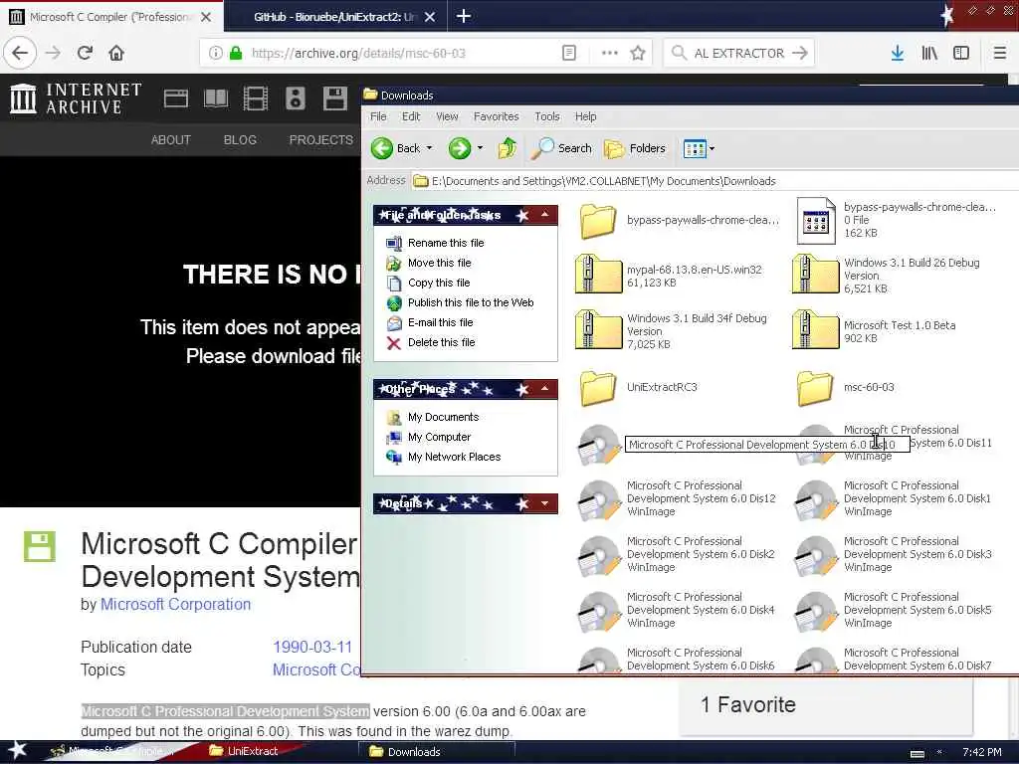Open the View menu in Downloads
1019x764 pixels.
click(x=447, y=116)
